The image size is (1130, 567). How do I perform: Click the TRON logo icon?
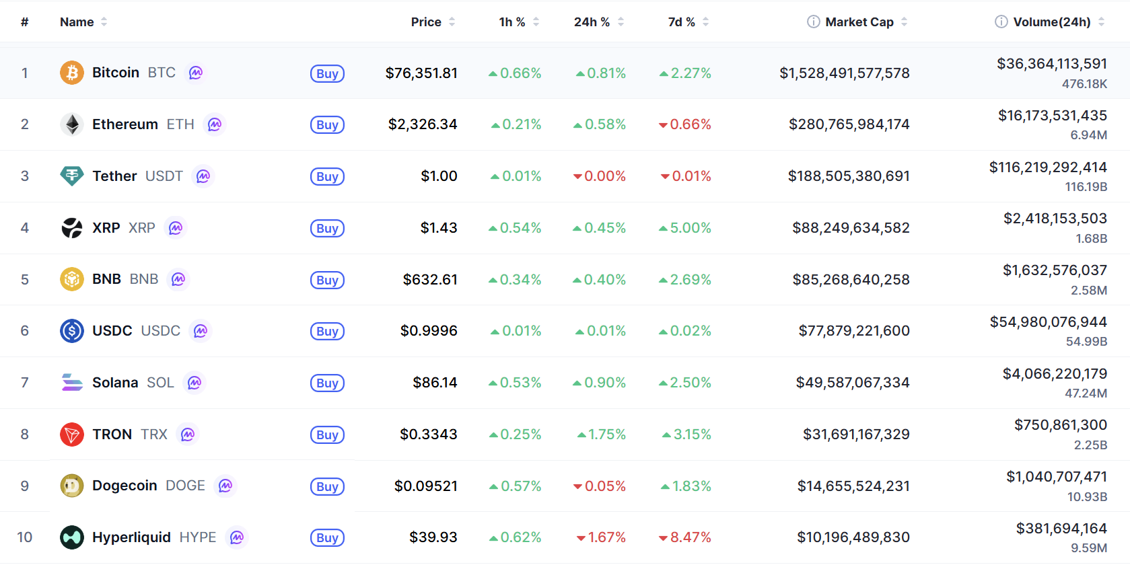[x=72, y=434]
